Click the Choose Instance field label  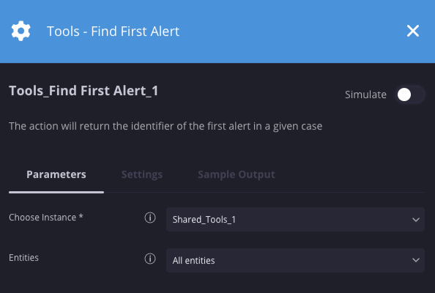[x=46, y=218]
